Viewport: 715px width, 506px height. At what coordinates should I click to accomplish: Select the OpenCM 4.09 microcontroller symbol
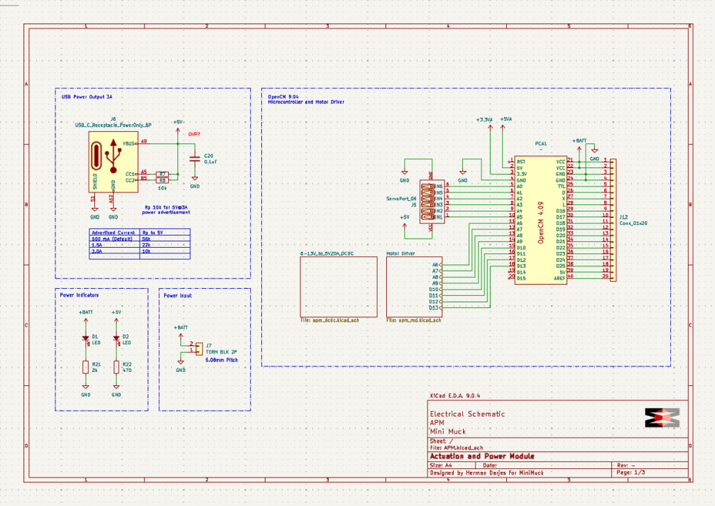click(540, 218)
